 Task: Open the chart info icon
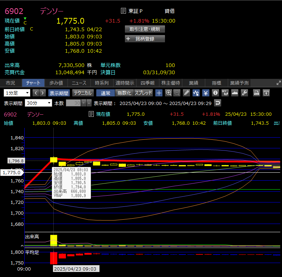pos(215,93)
